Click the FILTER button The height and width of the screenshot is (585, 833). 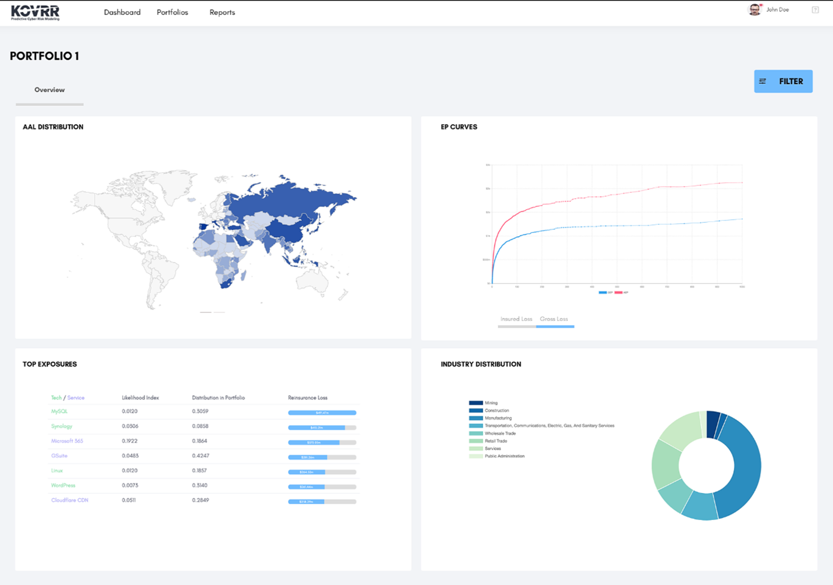[783, 81]
